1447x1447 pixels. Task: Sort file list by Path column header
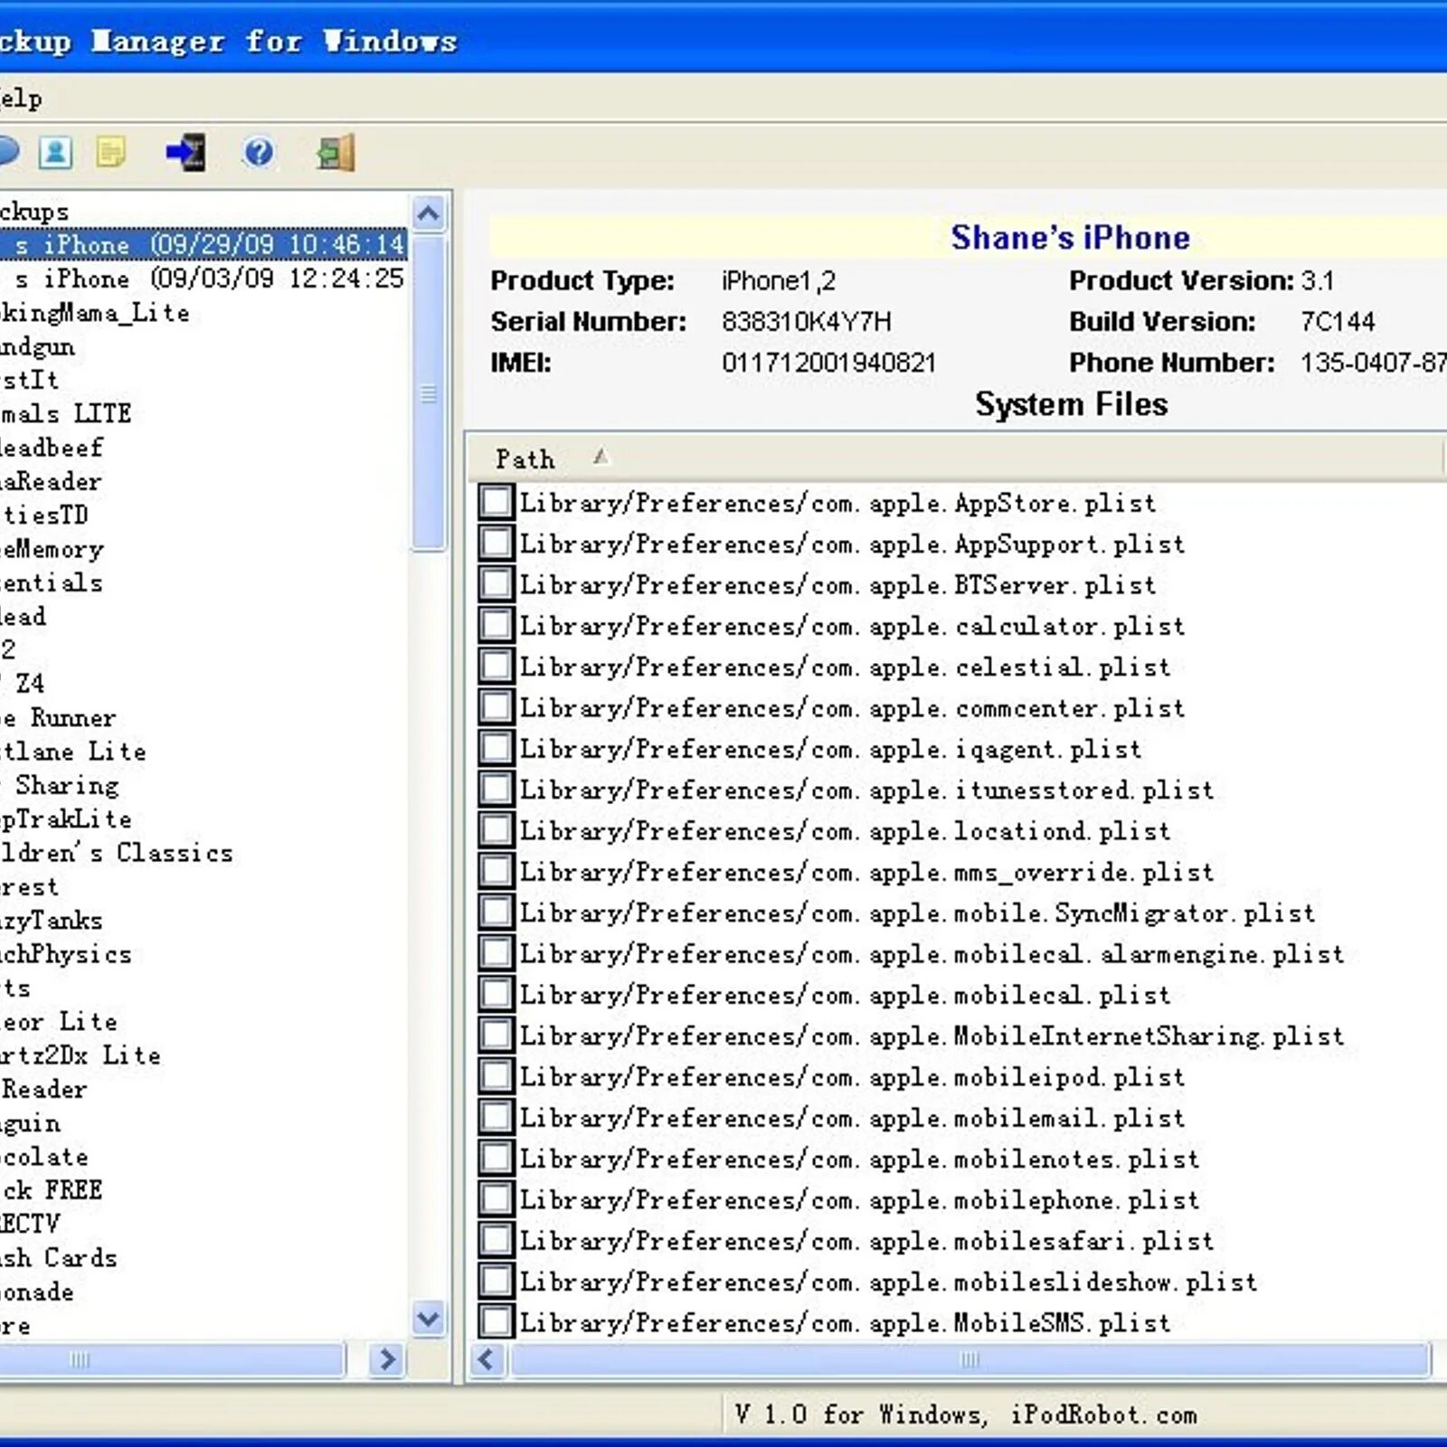coord(954,459)
